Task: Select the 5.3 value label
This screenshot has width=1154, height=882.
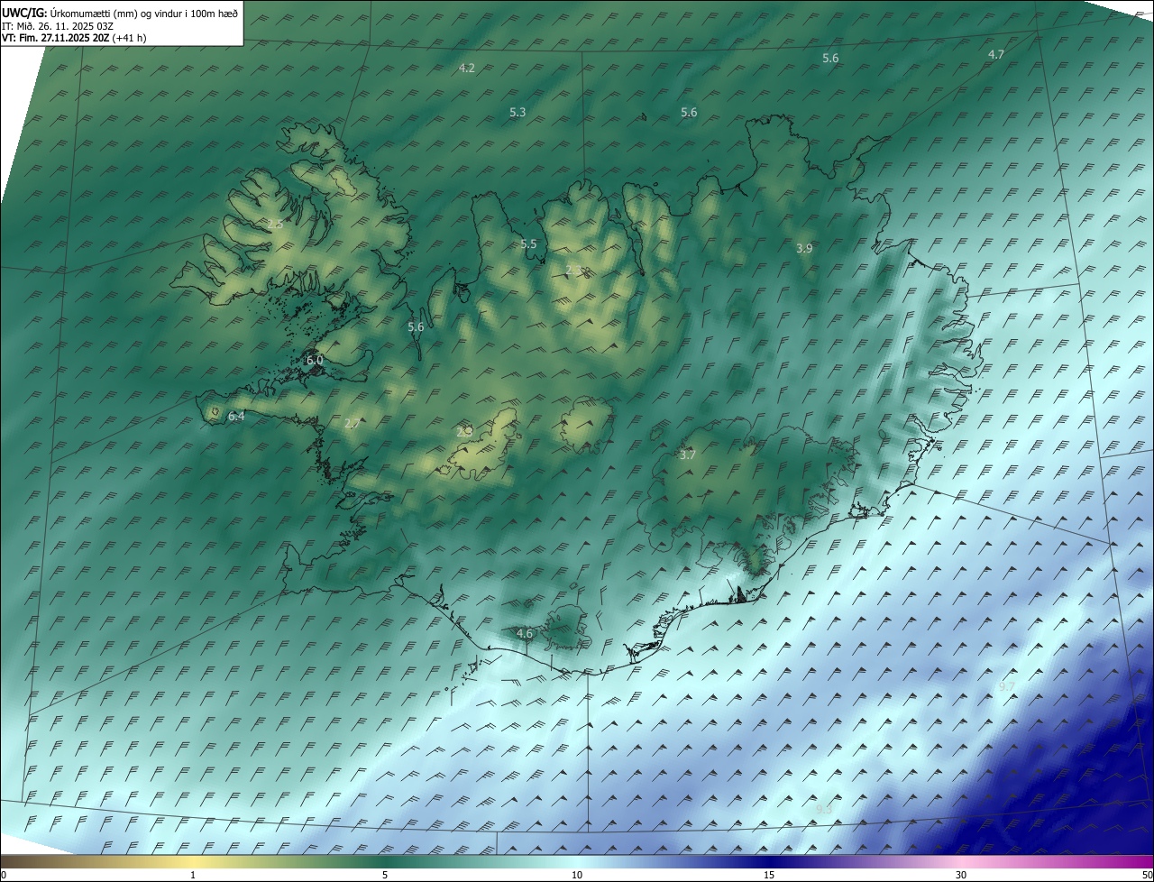Action: pyautogui.click(x=517, y=113)
